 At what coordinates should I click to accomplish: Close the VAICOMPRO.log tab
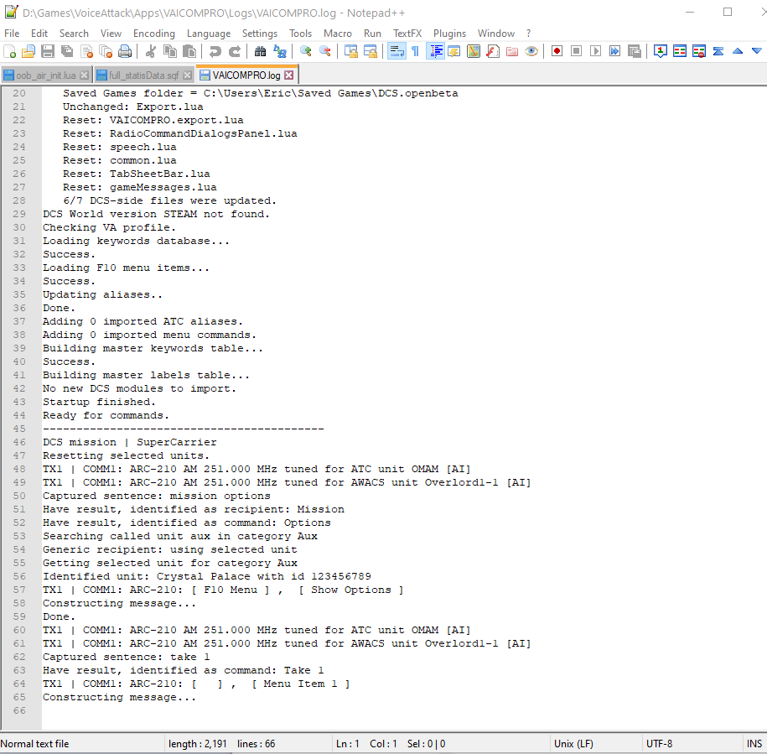tap(289, 75)
